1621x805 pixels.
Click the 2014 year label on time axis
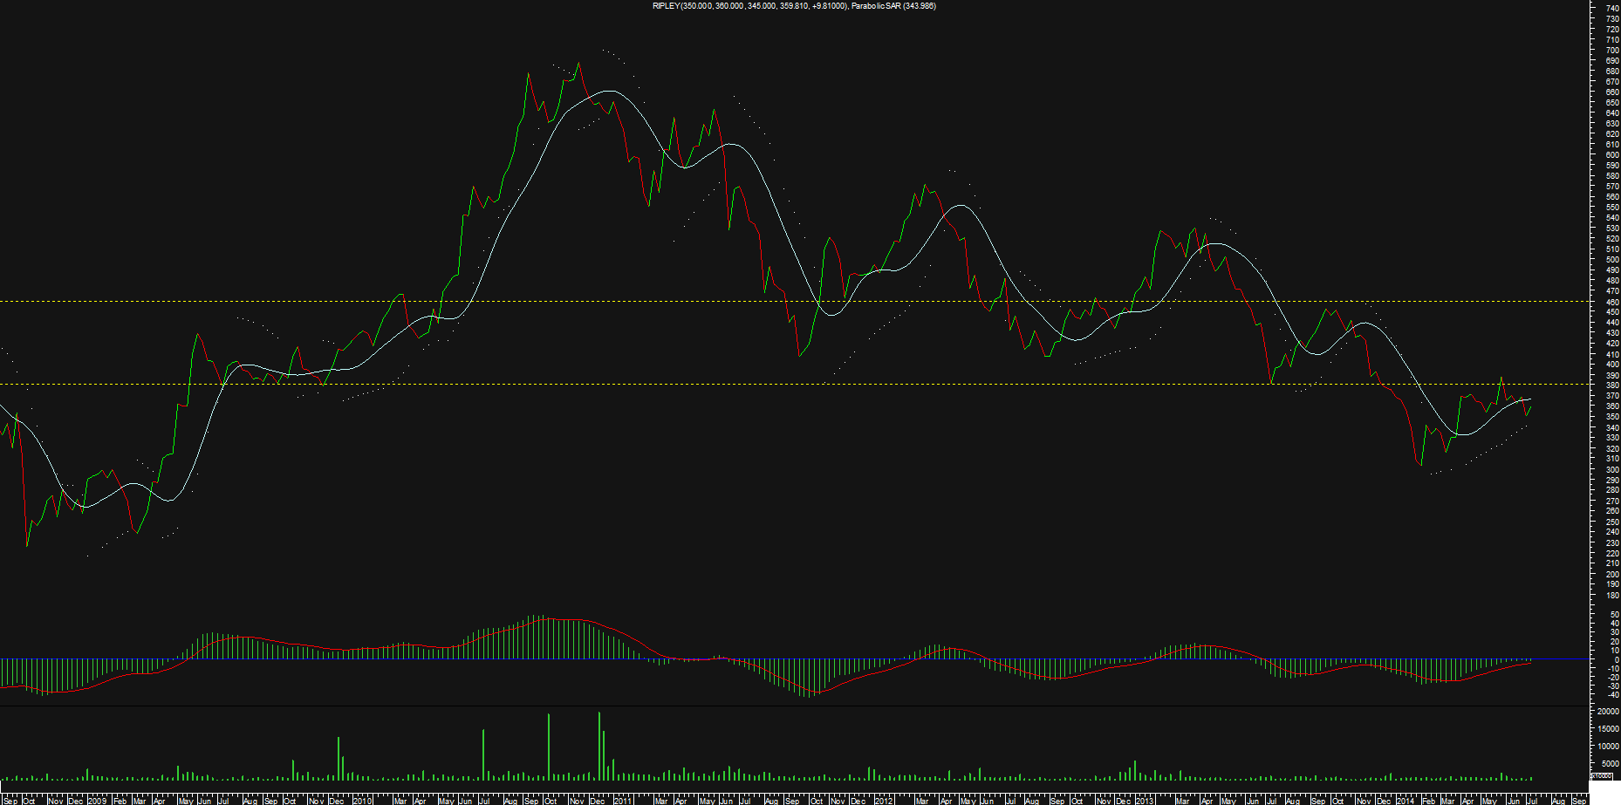(1406, 801)
